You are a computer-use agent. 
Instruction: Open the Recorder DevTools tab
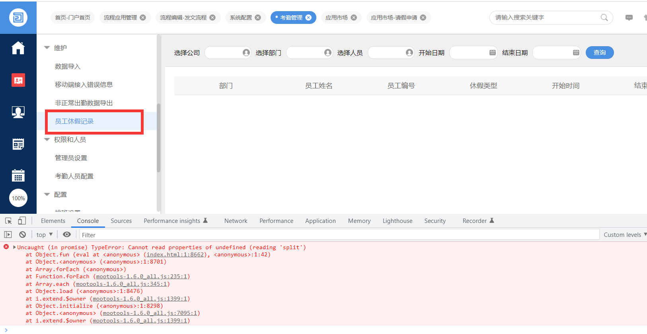[x=478, y=221]
